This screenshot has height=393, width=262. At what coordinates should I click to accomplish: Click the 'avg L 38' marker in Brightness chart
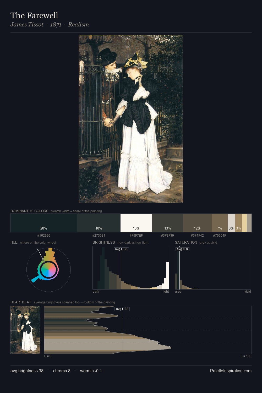tap(121, 249)
